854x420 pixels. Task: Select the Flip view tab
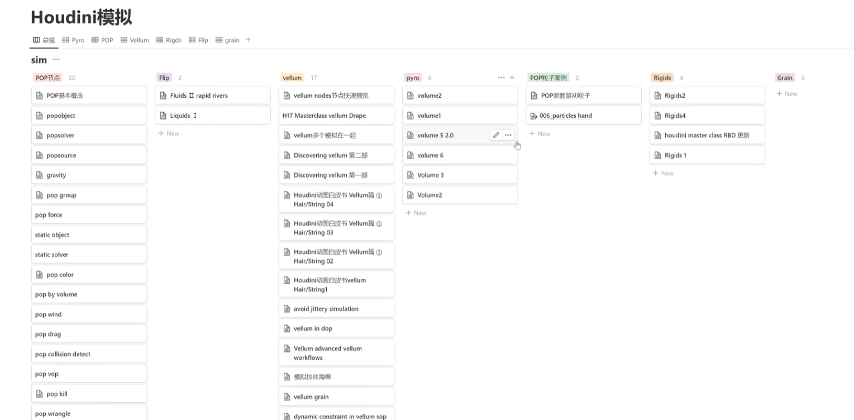point(198,40)
